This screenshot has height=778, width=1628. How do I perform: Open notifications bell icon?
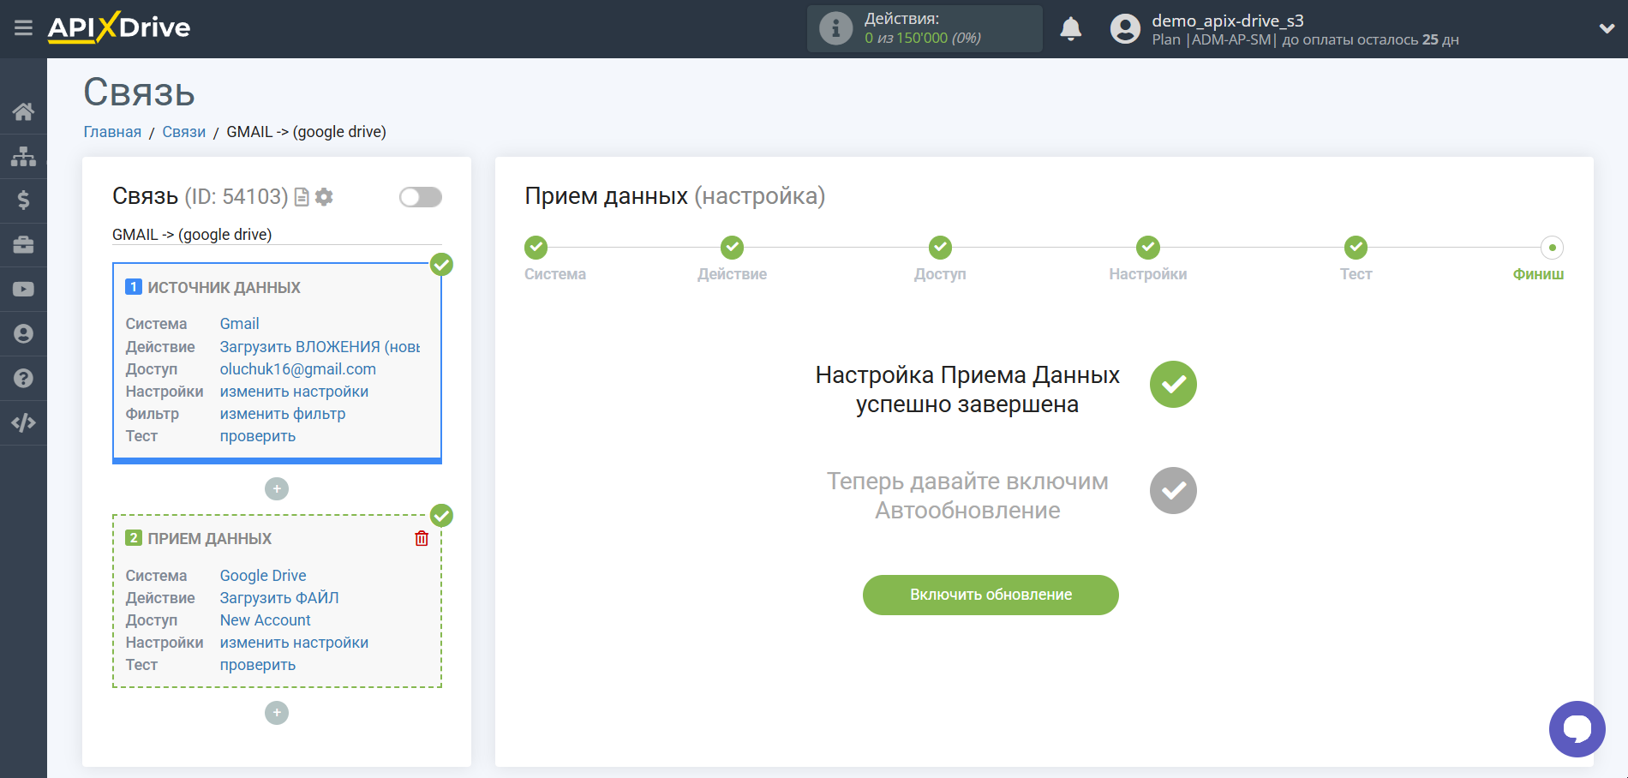tap(1070, 29)
